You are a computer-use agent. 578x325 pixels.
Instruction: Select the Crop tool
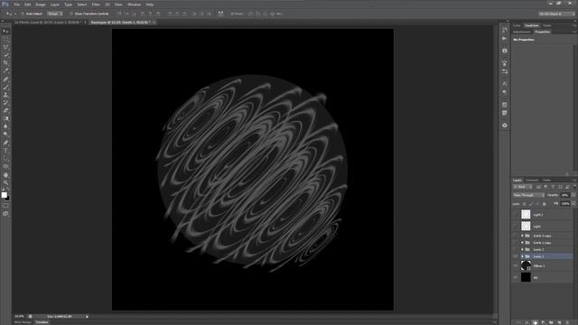(x=5, y=62)
